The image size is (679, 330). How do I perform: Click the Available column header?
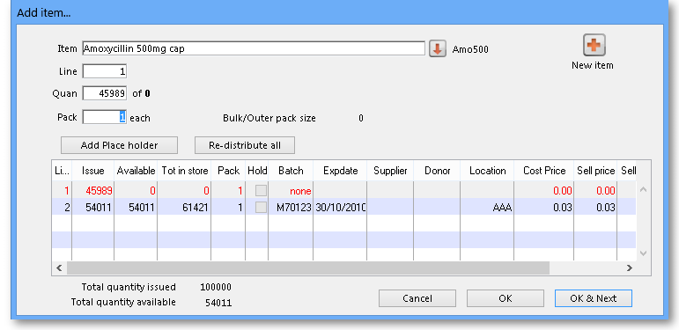click(x=136, y=171)
